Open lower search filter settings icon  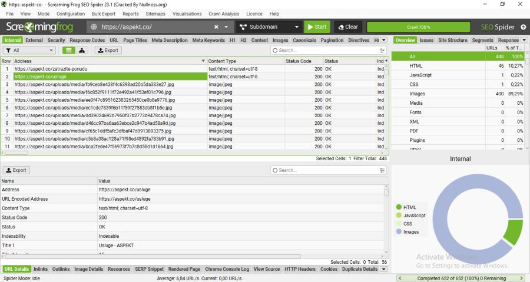[x=382, y=170]
